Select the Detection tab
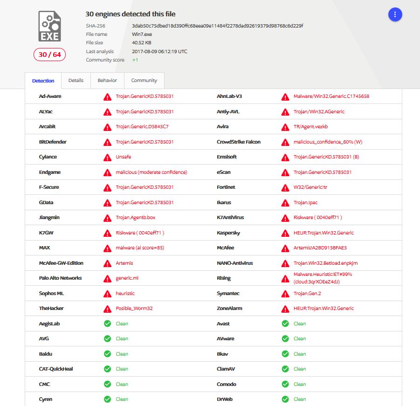Image resolution: width=420 pixels, height=406 pixels. 43,81
